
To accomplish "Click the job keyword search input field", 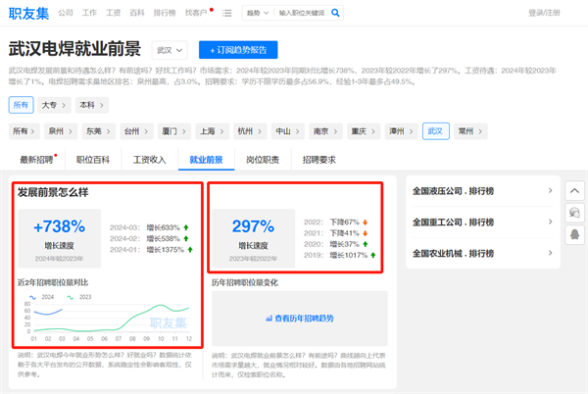I will coord(302,13).
